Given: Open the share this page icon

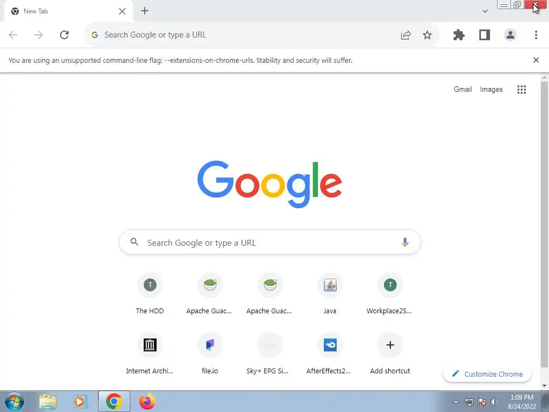Looking at the screenshot, I should (x=405, y=35).
